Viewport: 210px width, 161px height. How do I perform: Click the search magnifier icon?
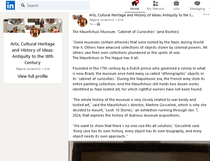click(x=23, y=5)
